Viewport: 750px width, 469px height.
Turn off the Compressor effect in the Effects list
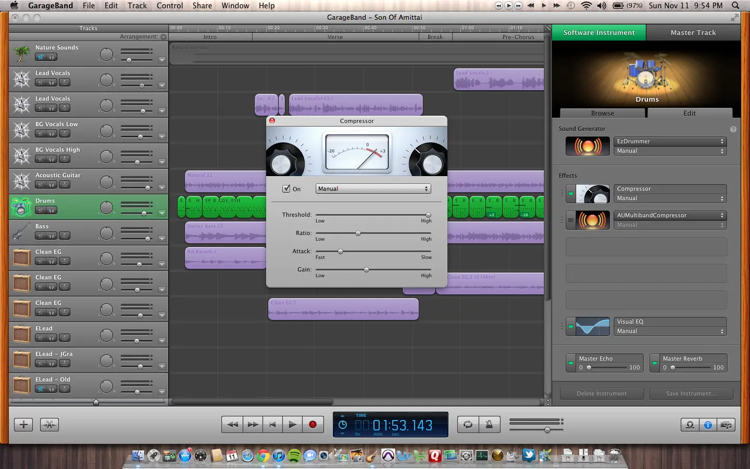click(x=571, y=193)
